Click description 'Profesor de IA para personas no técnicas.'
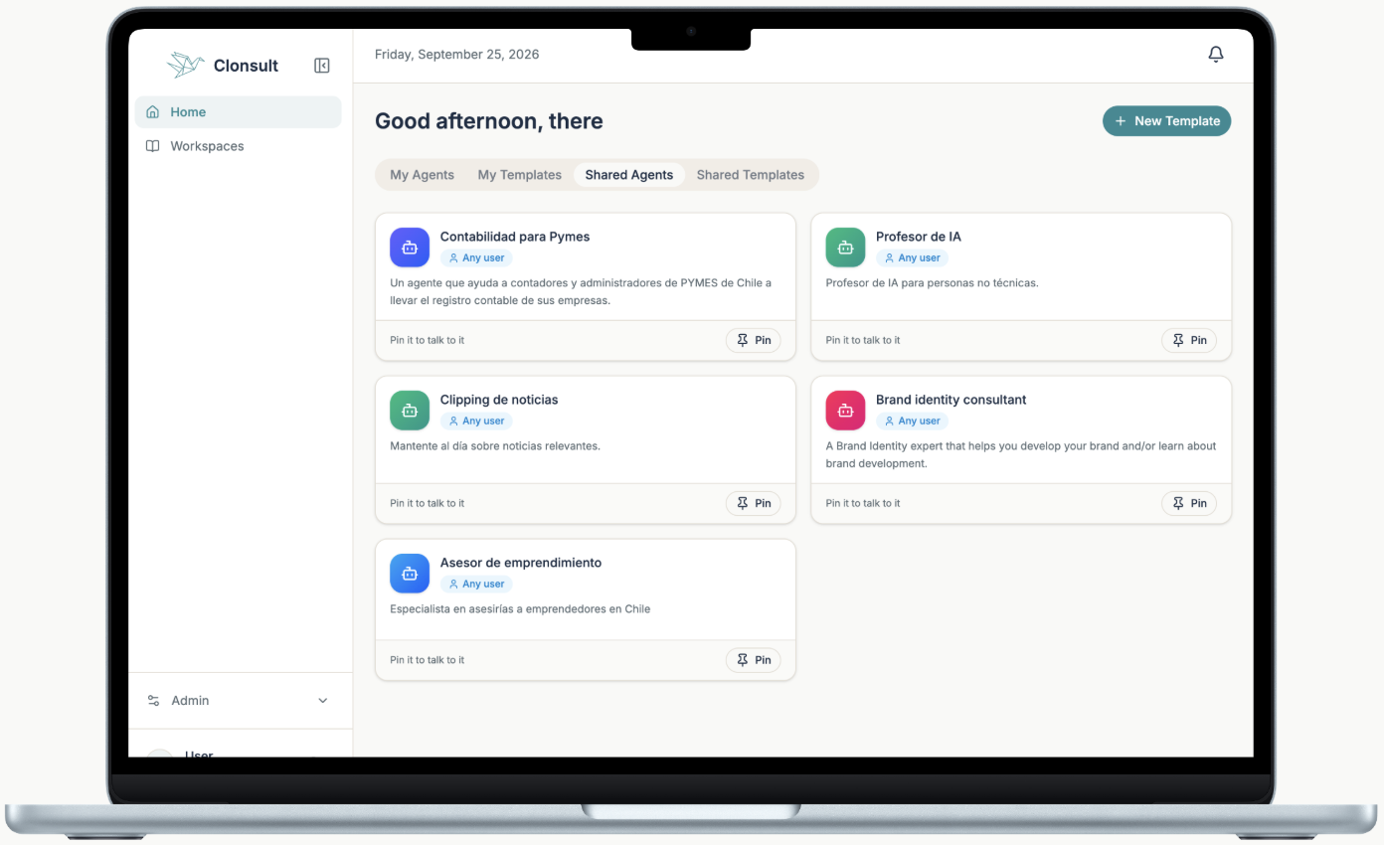The image size is (1384, 845). pos(932,283)
